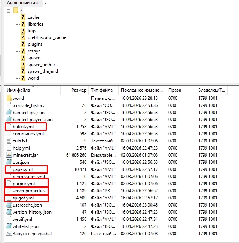Click the minecraft.jar file icon

[x=9, y=155]
